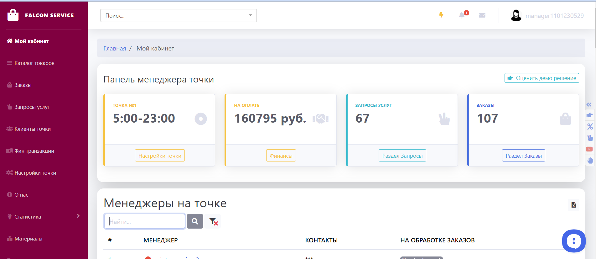Clear the filter with the funnel icon
The height and width of the screenshot is (259, 596).
(x=213, y=222)
